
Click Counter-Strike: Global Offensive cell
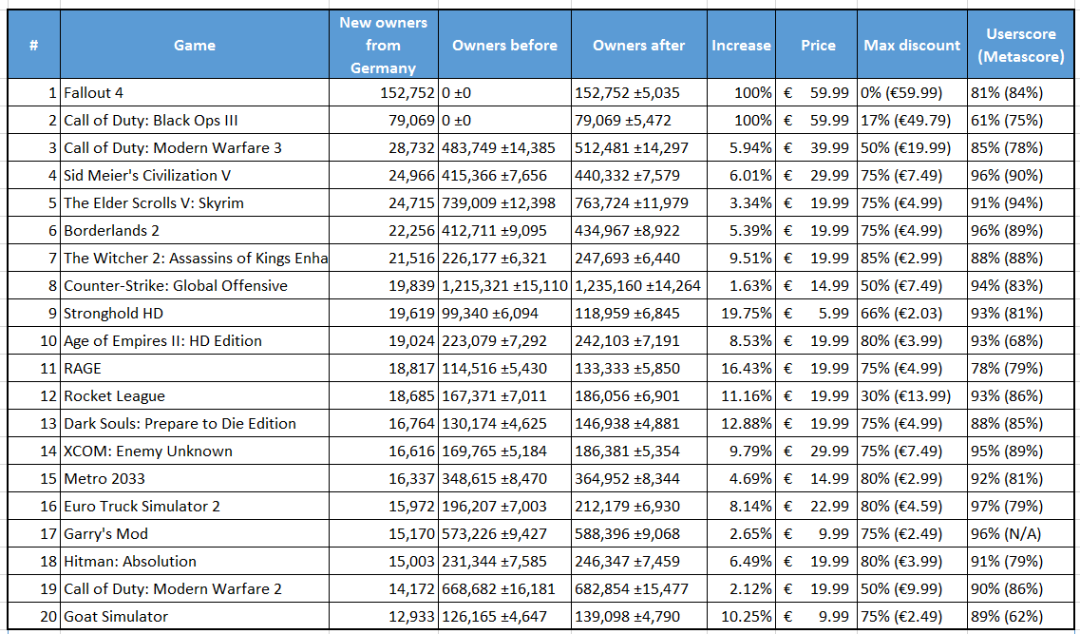coord(194,285)
